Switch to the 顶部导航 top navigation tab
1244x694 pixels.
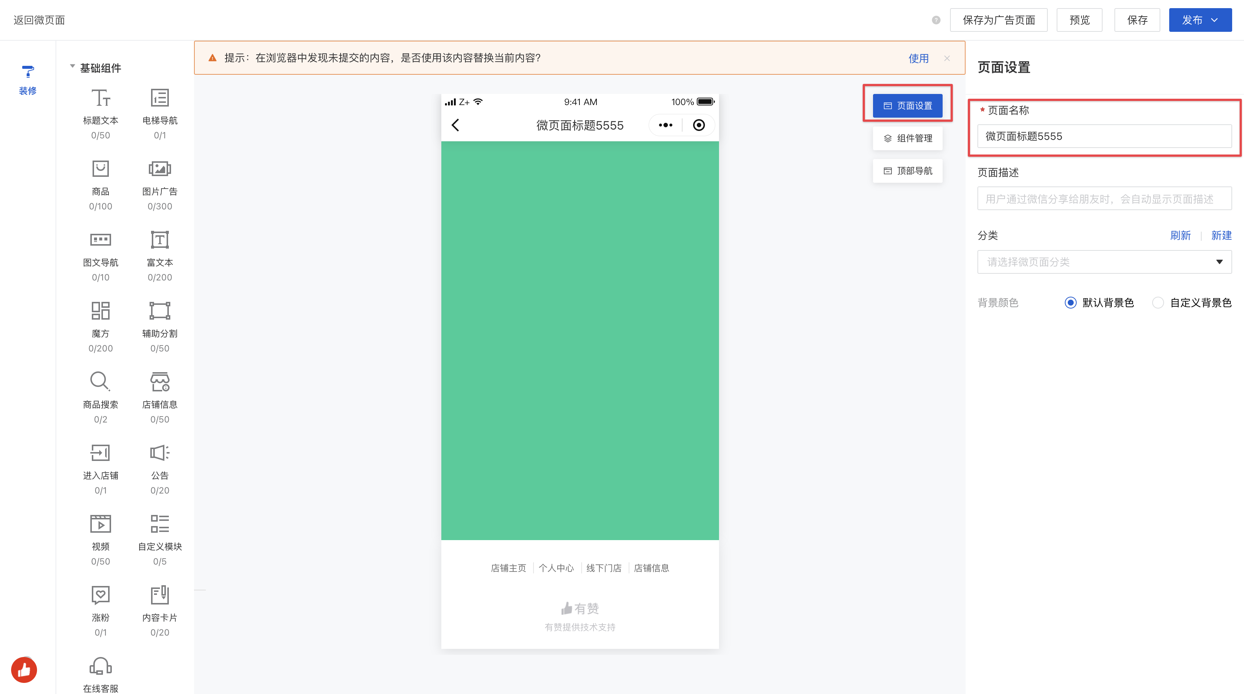[x=907, y=171]
